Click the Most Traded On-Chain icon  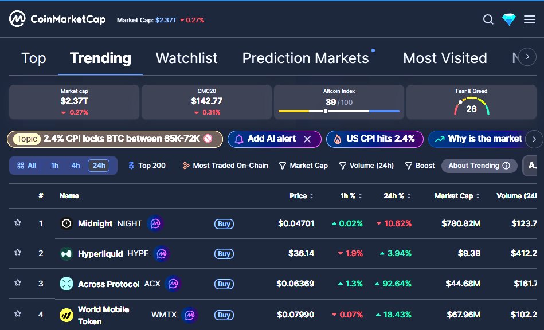(186, 166)
